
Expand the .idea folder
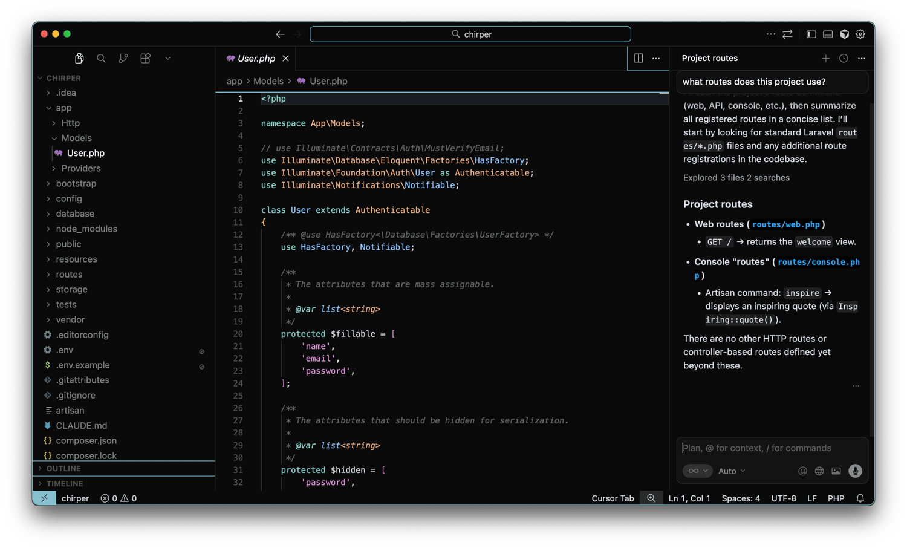click(x=124, y=93)
